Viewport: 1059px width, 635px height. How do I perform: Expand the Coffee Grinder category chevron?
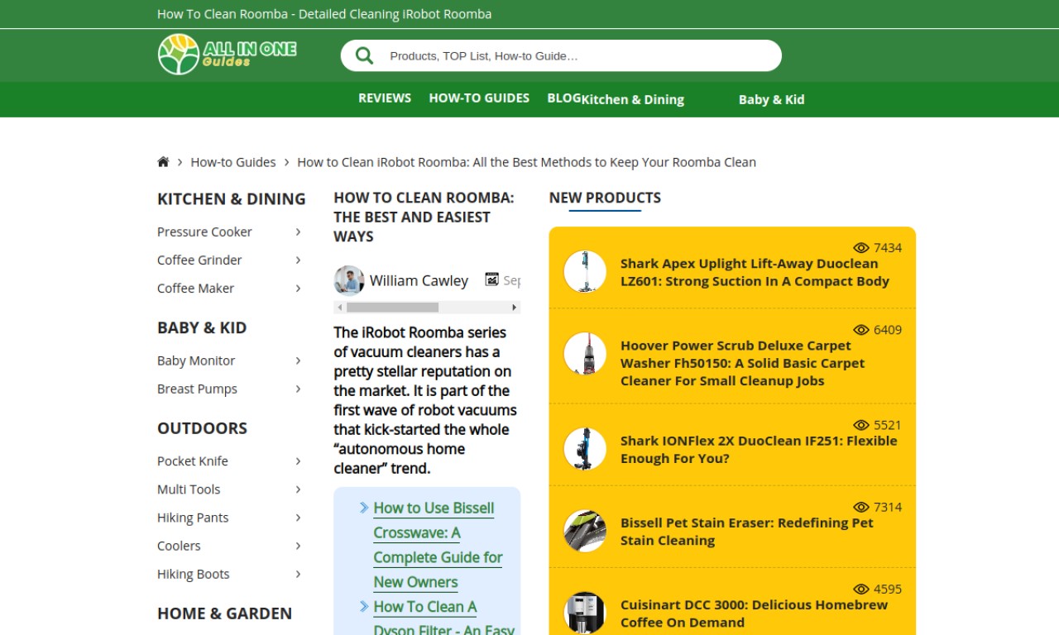[298, 260]
